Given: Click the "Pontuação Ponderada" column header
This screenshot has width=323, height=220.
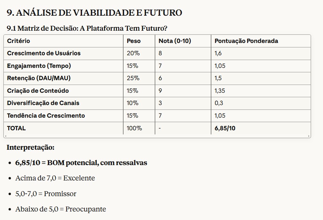Looking at the screenshot, I should coord(246,41).
